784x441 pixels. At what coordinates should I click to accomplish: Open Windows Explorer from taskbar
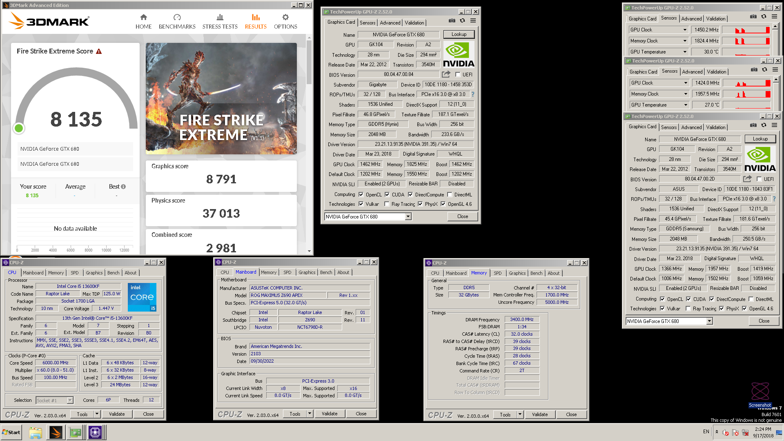tap(36, 432)
